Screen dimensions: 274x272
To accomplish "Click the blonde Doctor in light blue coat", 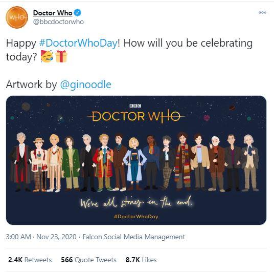I will point(134,164).
